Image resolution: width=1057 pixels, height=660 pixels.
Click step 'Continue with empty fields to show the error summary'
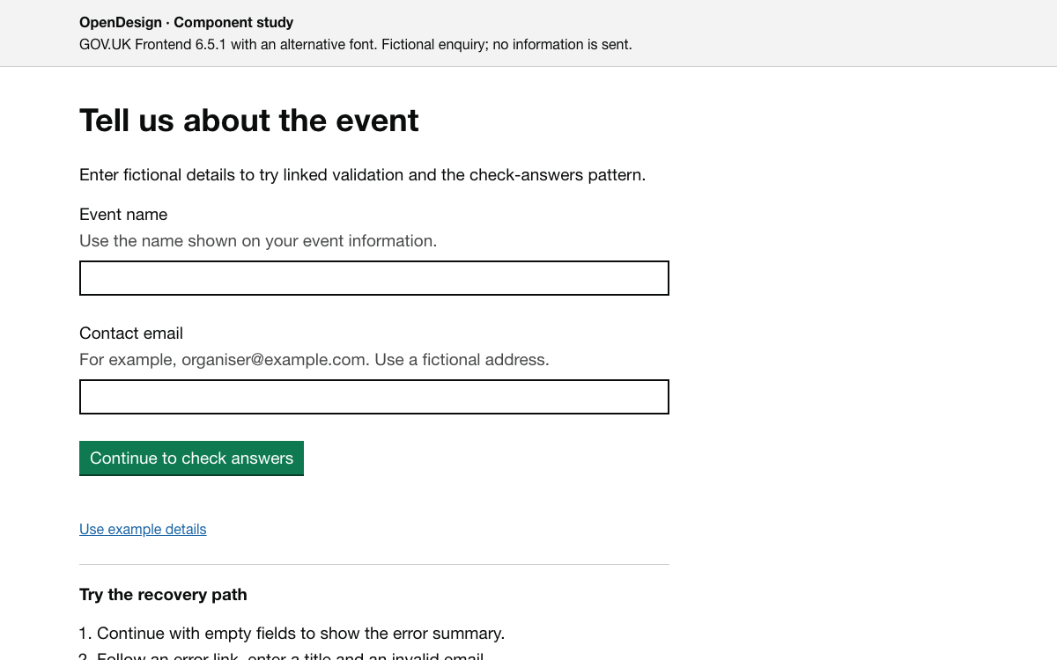pyautogui.click(x=300, y=634)
